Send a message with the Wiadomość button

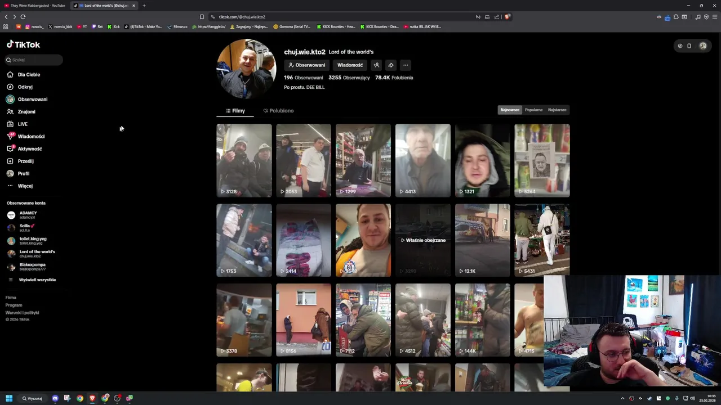[350, 65]
